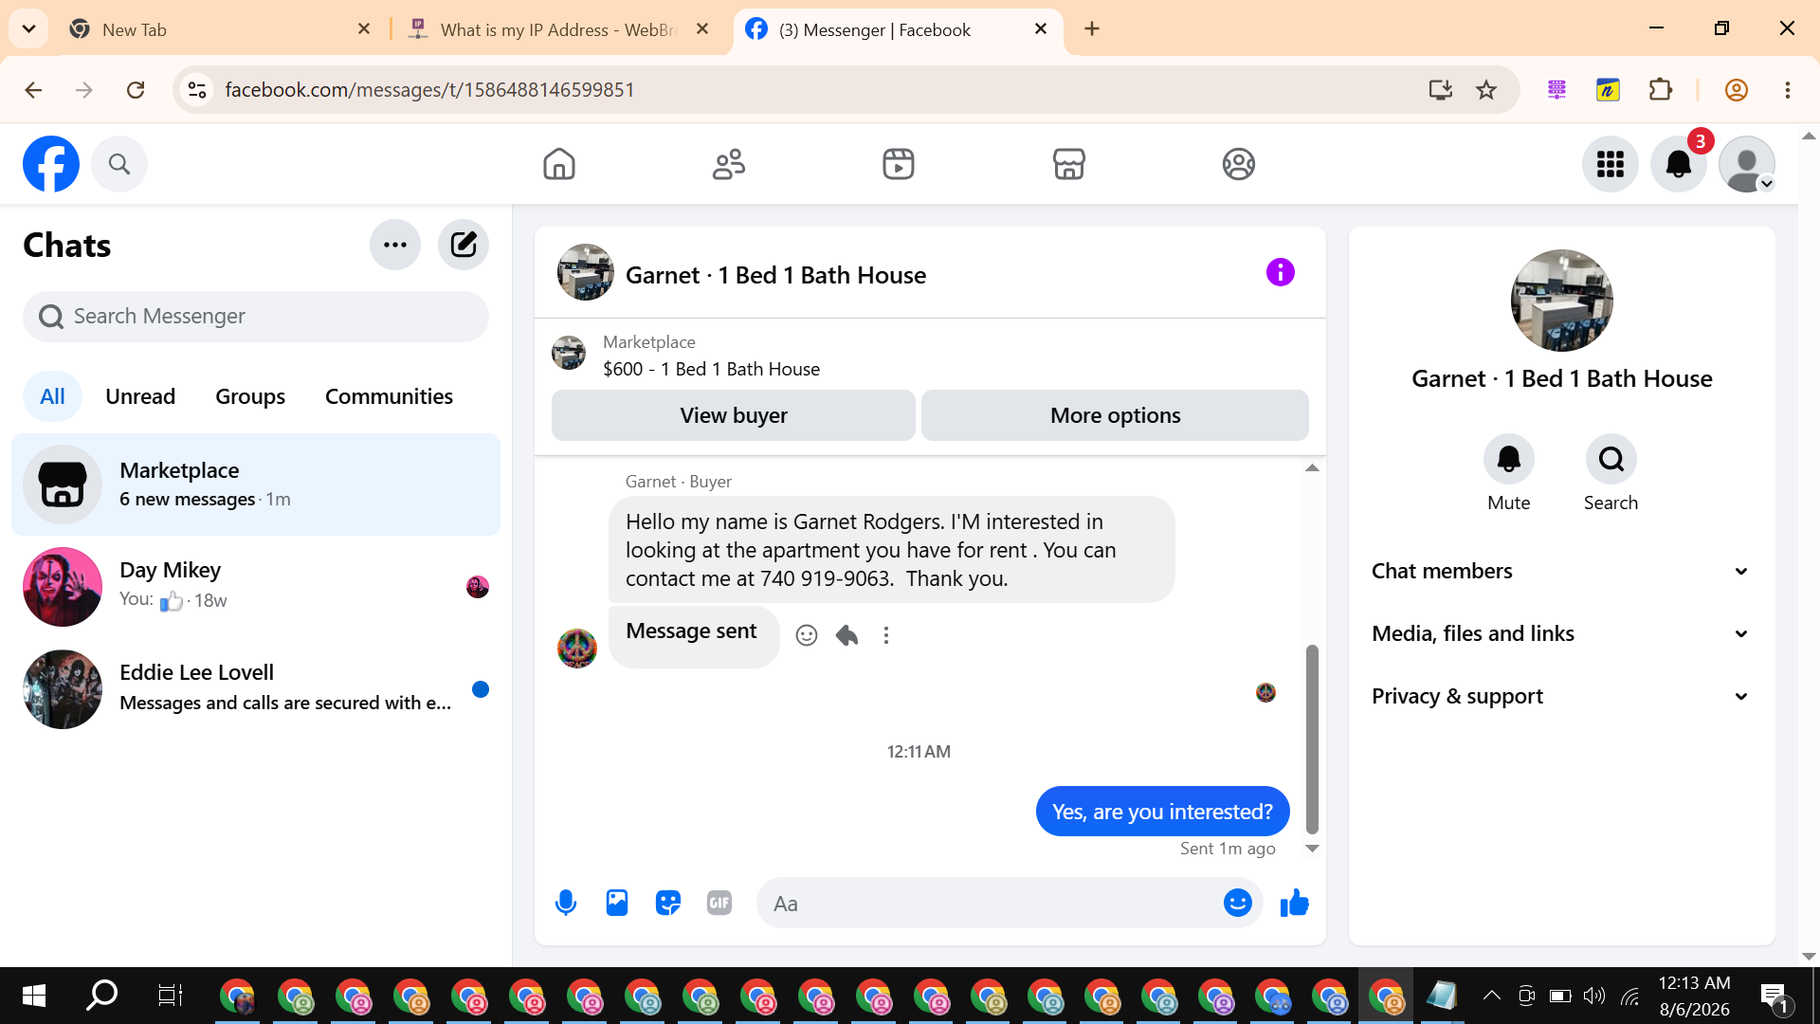Open the Chats options ellipsis button
The width and height of the screenshot is (1820, 1024).
(x=395, y=245)
